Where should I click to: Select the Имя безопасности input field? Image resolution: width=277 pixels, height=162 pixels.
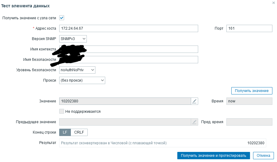click(141, 60)
